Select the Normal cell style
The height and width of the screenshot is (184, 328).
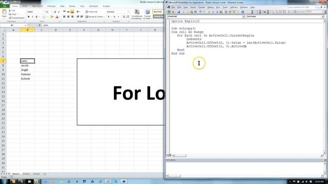coord(158,12)
